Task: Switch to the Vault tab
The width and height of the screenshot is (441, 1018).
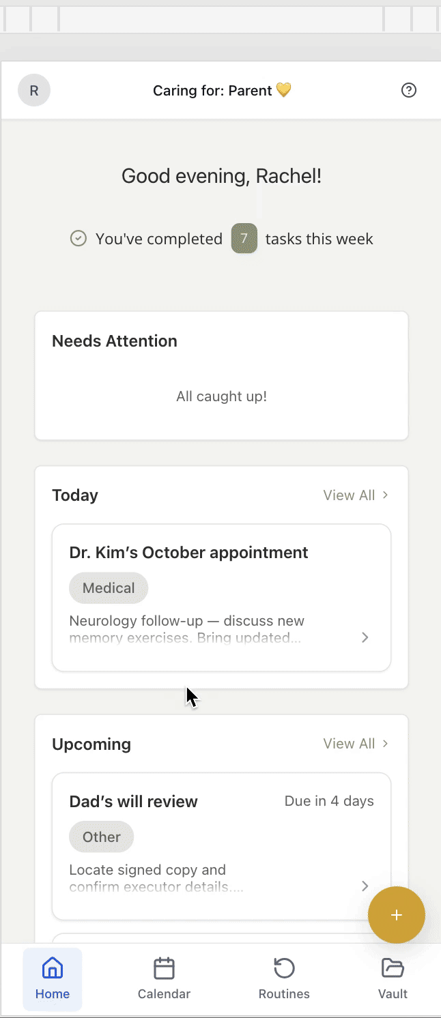Action: click(393, 979)
